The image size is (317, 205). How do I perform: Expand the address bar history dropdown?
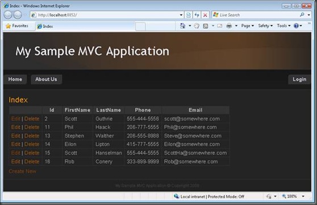181,15
